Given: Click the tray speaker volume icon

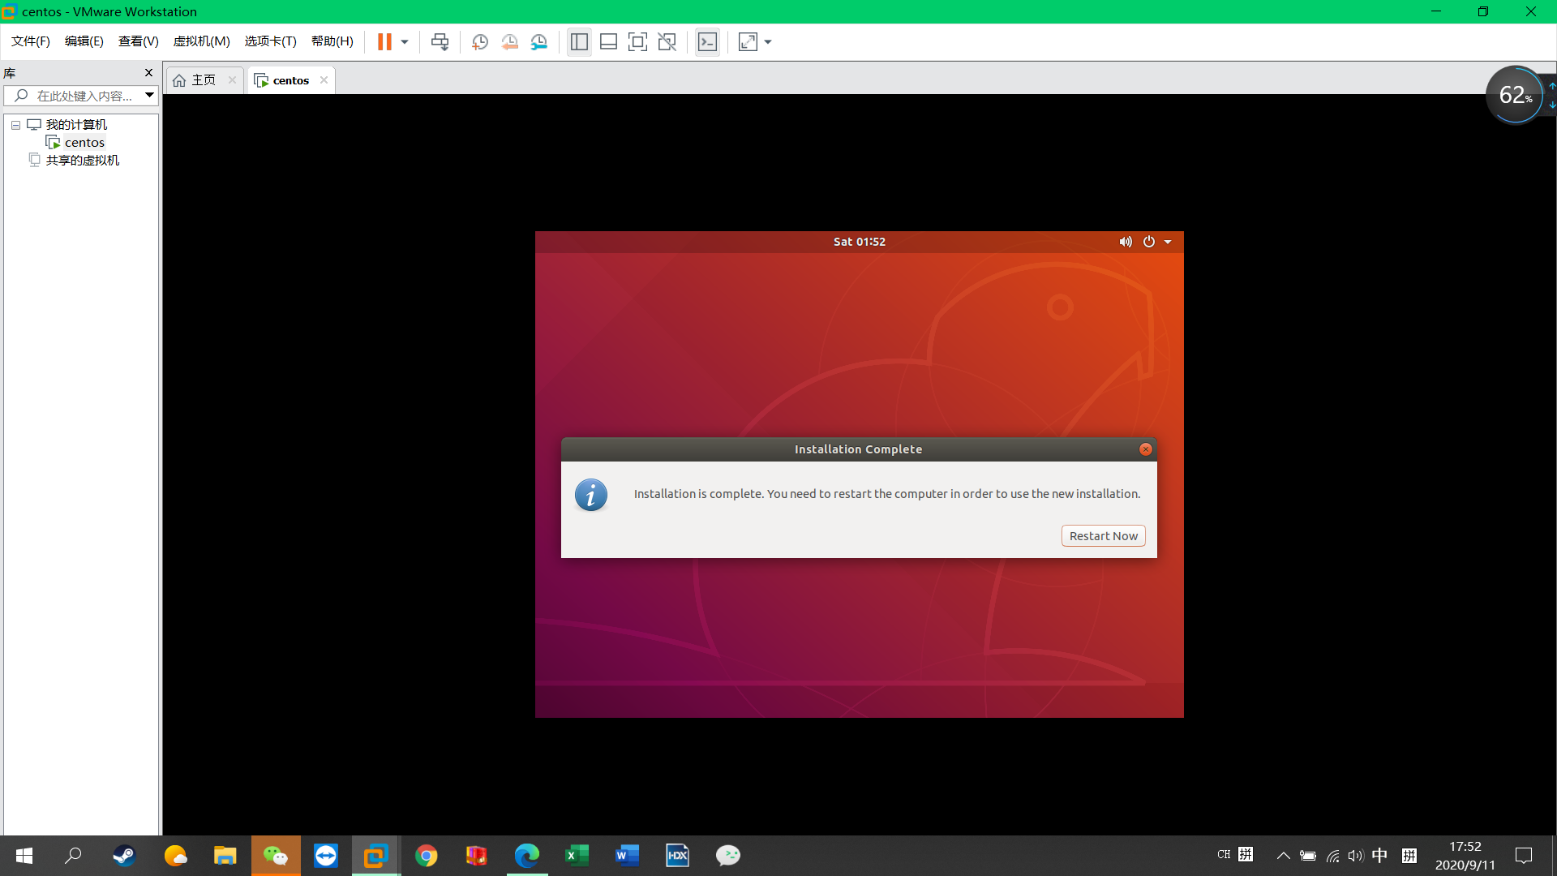Looking at the screenshot, I should click(1355, 856).
